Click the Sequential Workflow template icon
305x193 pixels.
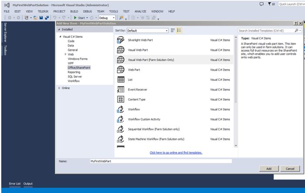pyautogui.click(x=121, y=130)
